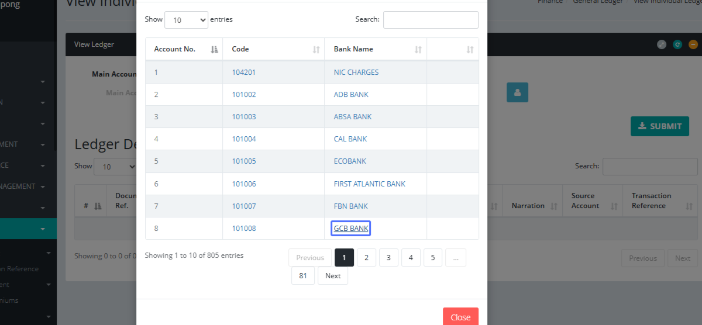Screen dimensions: 702x325
Task: Select the GCB BANK link
Action: (x=351, y=229)
